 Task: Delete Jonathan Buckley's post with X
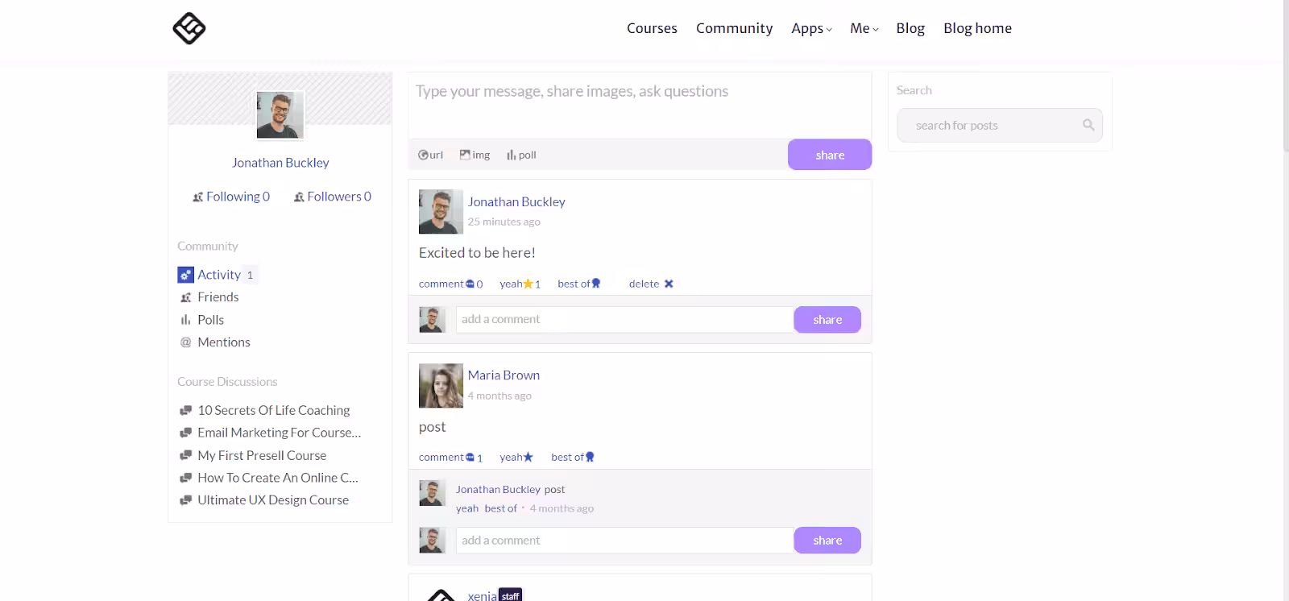coord(669,284)
